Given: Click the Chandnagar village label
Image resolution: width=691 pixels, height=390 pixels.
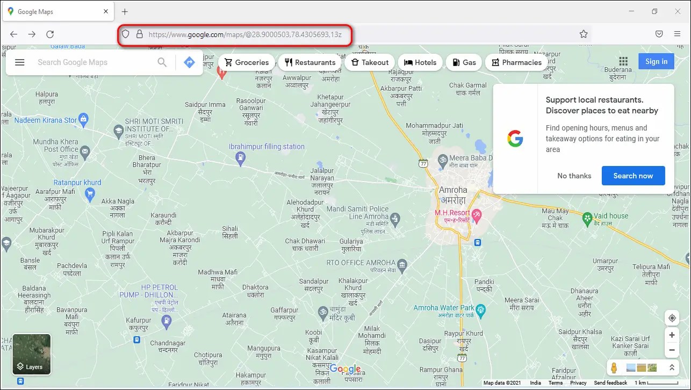Looking at the screenshot, I should coord(168,346).
